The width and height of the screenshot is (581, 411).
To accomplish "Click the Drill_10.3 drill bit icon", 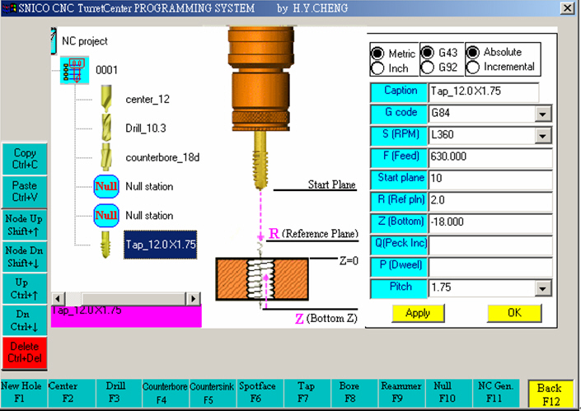I will click(106, 128).
